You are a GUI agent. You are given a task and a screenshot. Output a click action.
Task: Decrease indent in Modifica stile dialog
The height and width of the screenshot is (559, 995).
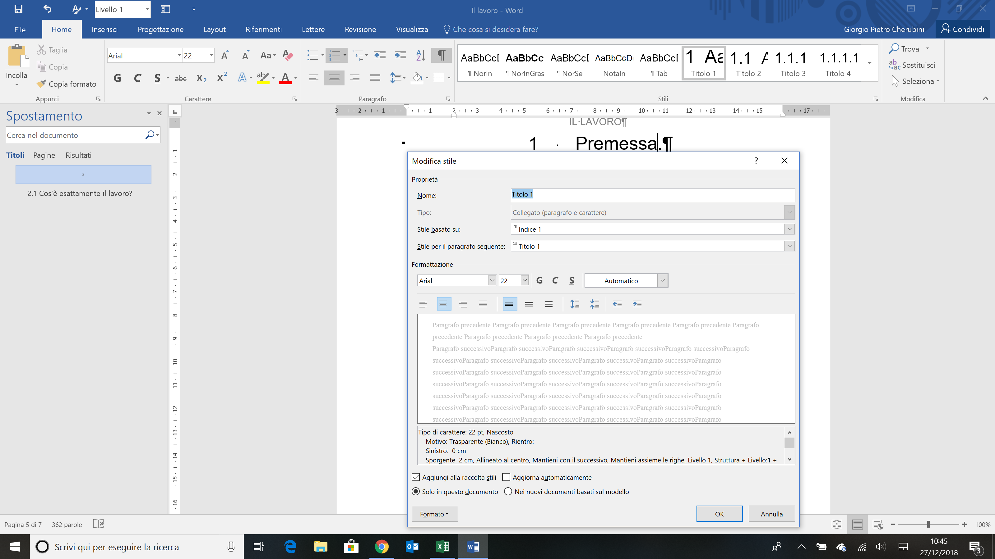coord(617,304)
